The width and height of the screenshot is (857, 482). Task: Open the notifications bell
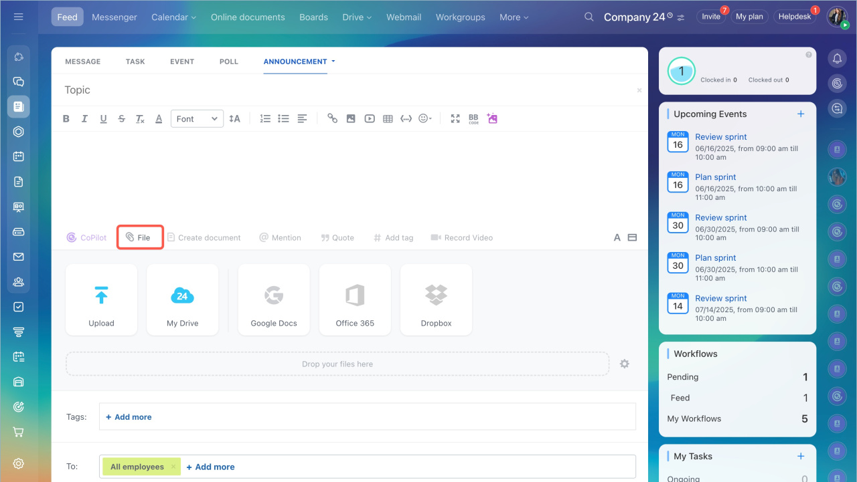[x=837, y=59]
